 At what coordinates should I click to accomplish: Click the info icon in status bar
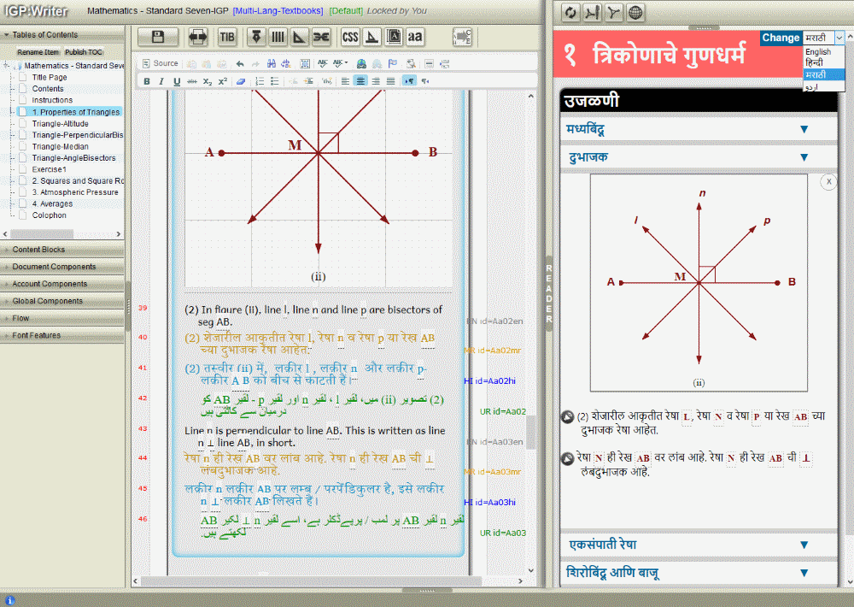pos(9,600)
